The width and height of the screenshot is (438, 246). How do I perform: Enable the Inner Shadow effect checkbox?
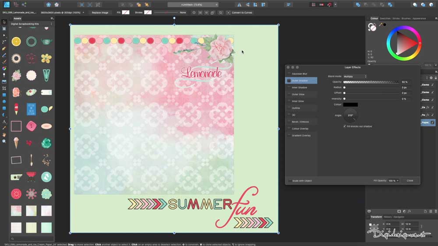[289, 88]
